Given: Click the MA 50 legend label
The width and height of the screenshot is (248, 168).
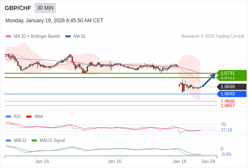Looking at the screenshot, I should [x=79, y=37].
